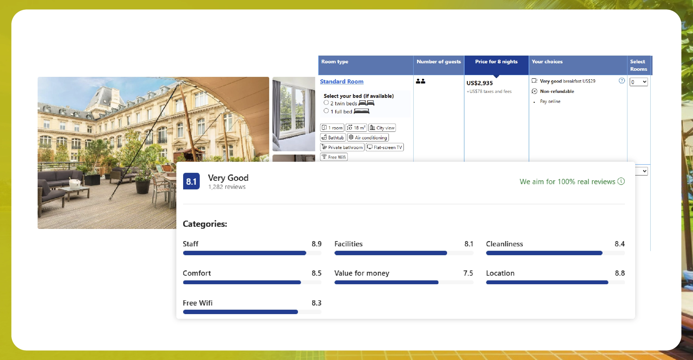The image size is (693, 360).
Task: Click the Room type column header
Action: 334,62
